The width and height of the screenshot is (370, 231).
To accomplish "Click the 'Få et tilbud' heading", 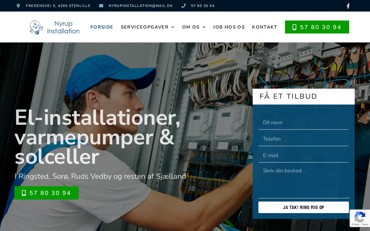I will click(x=288, y=96).
